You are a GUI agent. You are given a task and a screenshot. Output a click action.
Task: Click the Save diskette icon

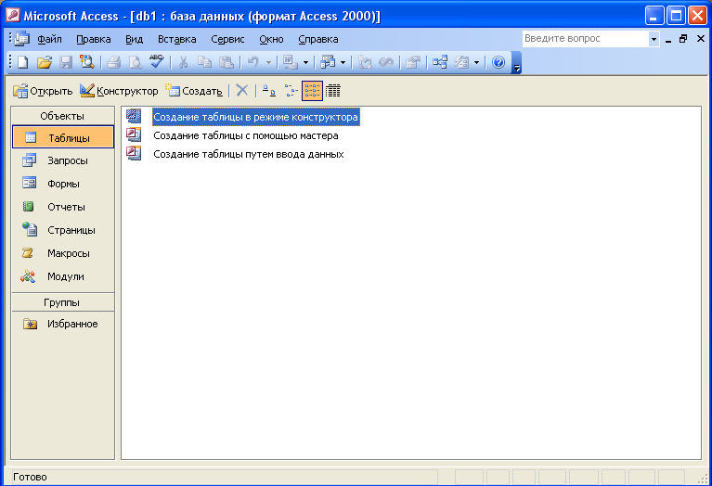click(66, 62)
